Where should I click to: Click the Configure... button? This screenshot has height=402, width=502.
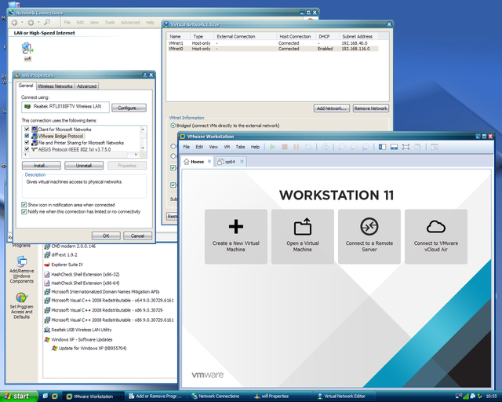click(129, 108)
